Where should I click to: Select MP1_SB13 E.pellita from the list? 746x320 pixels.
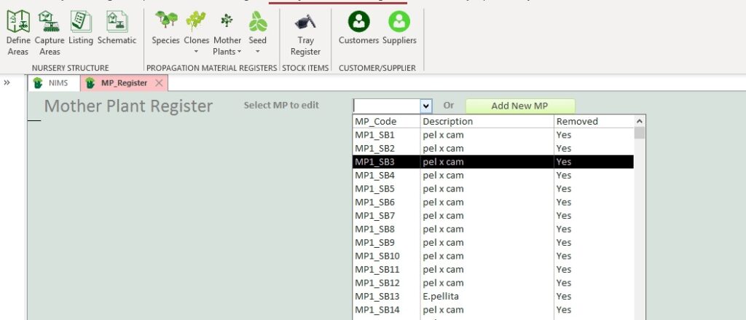point(452,297)
